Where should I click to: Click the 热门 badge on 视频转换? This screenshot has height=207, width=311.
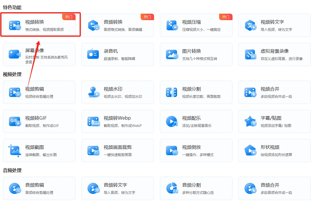(x=69, y=17)
